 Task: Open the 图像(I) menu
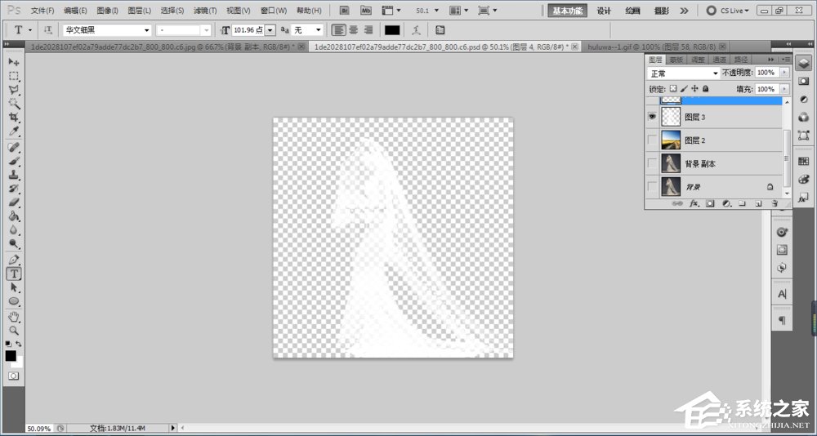(x=107, y=11)
